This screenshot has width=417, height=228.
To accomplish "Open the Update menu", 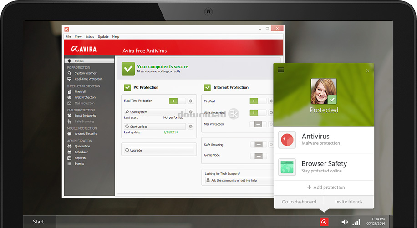I will [103, 36].
